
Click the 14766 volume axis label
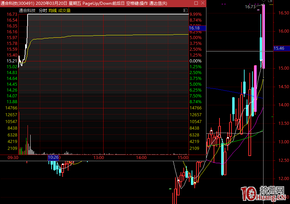click(12, 108)
